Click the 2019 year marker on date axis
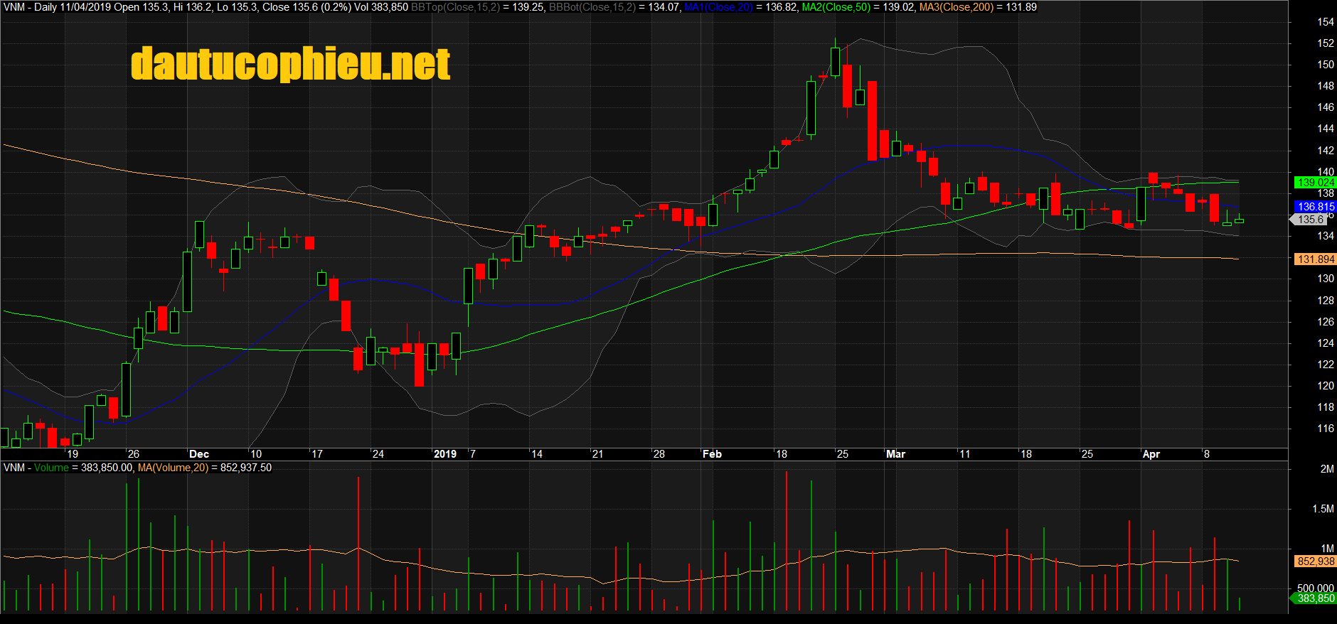 [x=445, y=454]
